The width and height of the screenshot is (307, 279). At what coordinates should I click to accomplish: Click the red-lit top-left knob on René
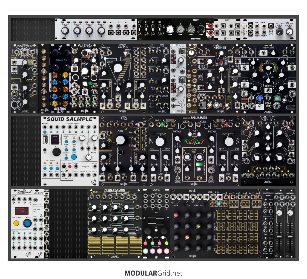click(x=176, y=215)
